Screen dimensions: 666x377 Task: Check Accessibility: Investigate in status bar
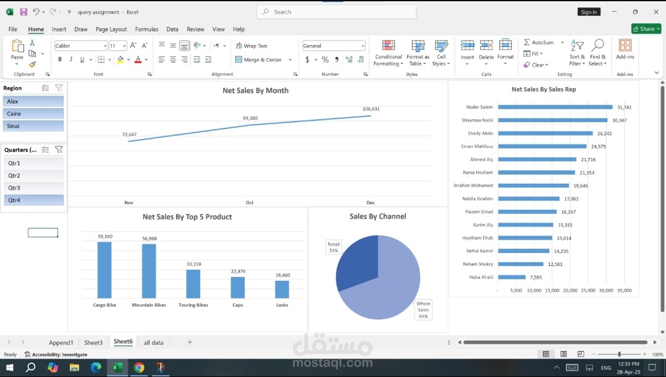pos(56,355)
